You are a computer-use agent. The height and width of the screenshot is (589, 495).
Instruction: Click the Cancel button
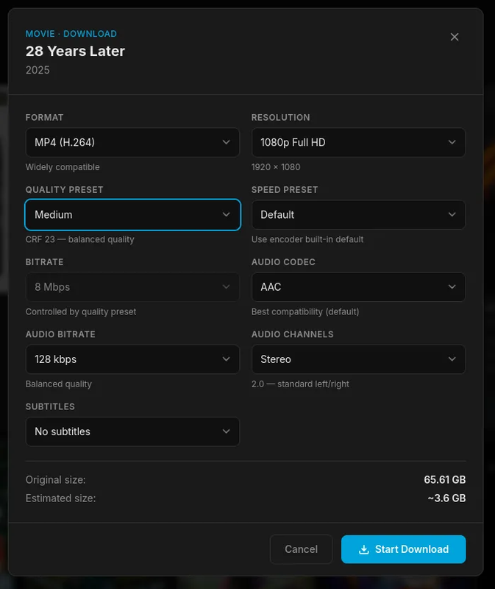point(301,549)
